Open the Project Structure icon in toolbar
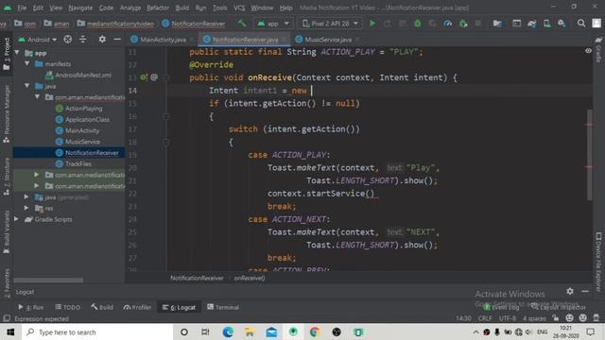 click(x=497, y=24)
